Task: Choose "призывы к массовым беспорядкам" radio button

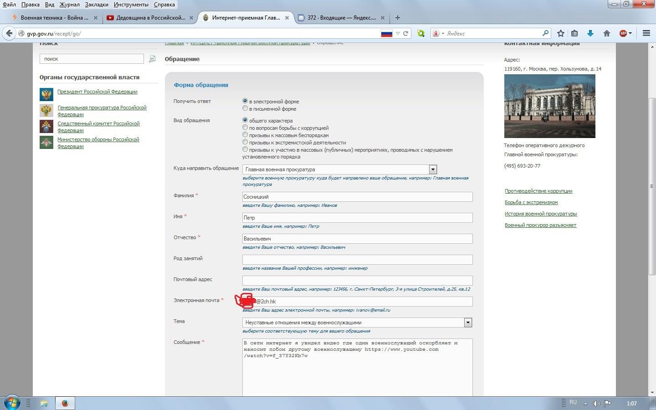Action: point(245,135)
